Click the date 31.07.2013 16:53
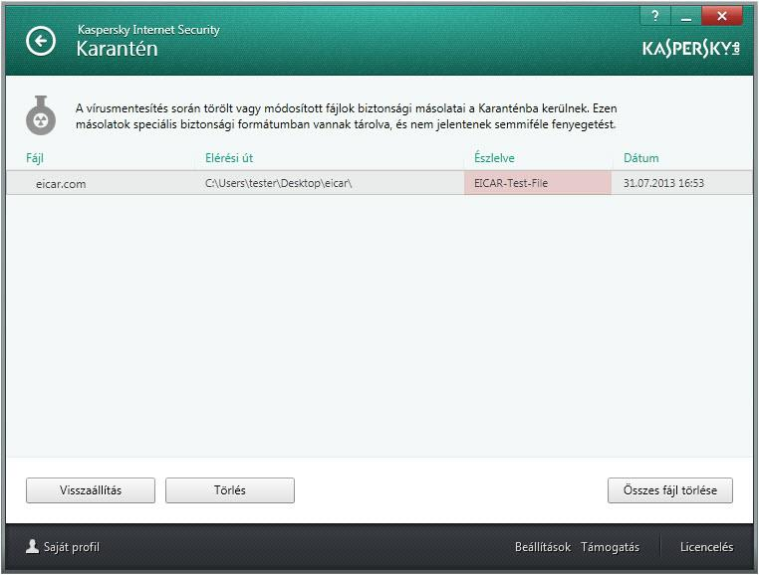This screenshot has height=575, width=759. [663, 183]
